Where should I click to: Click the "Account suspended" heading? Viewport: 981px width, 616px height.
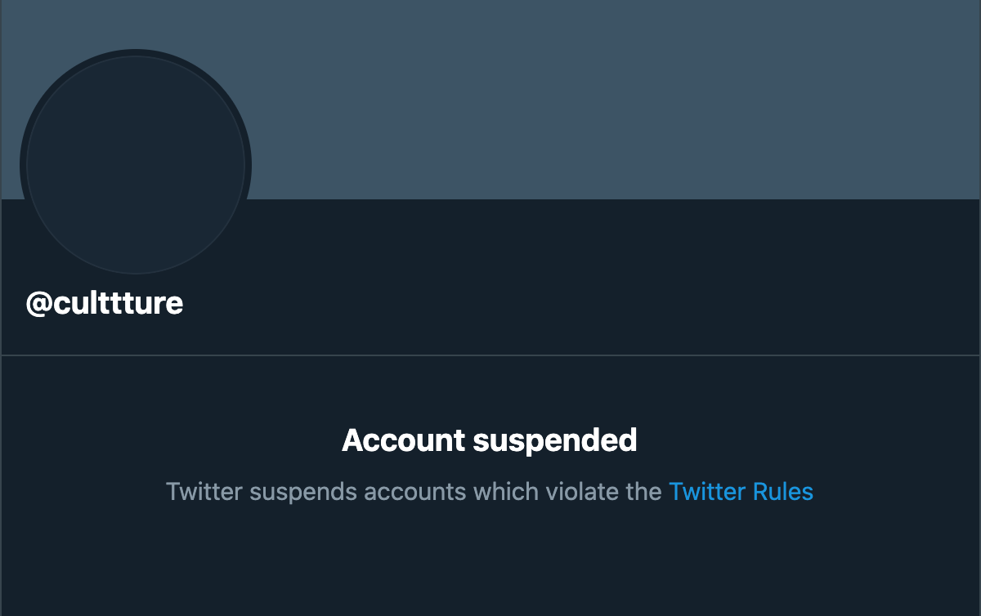(489, 440)
